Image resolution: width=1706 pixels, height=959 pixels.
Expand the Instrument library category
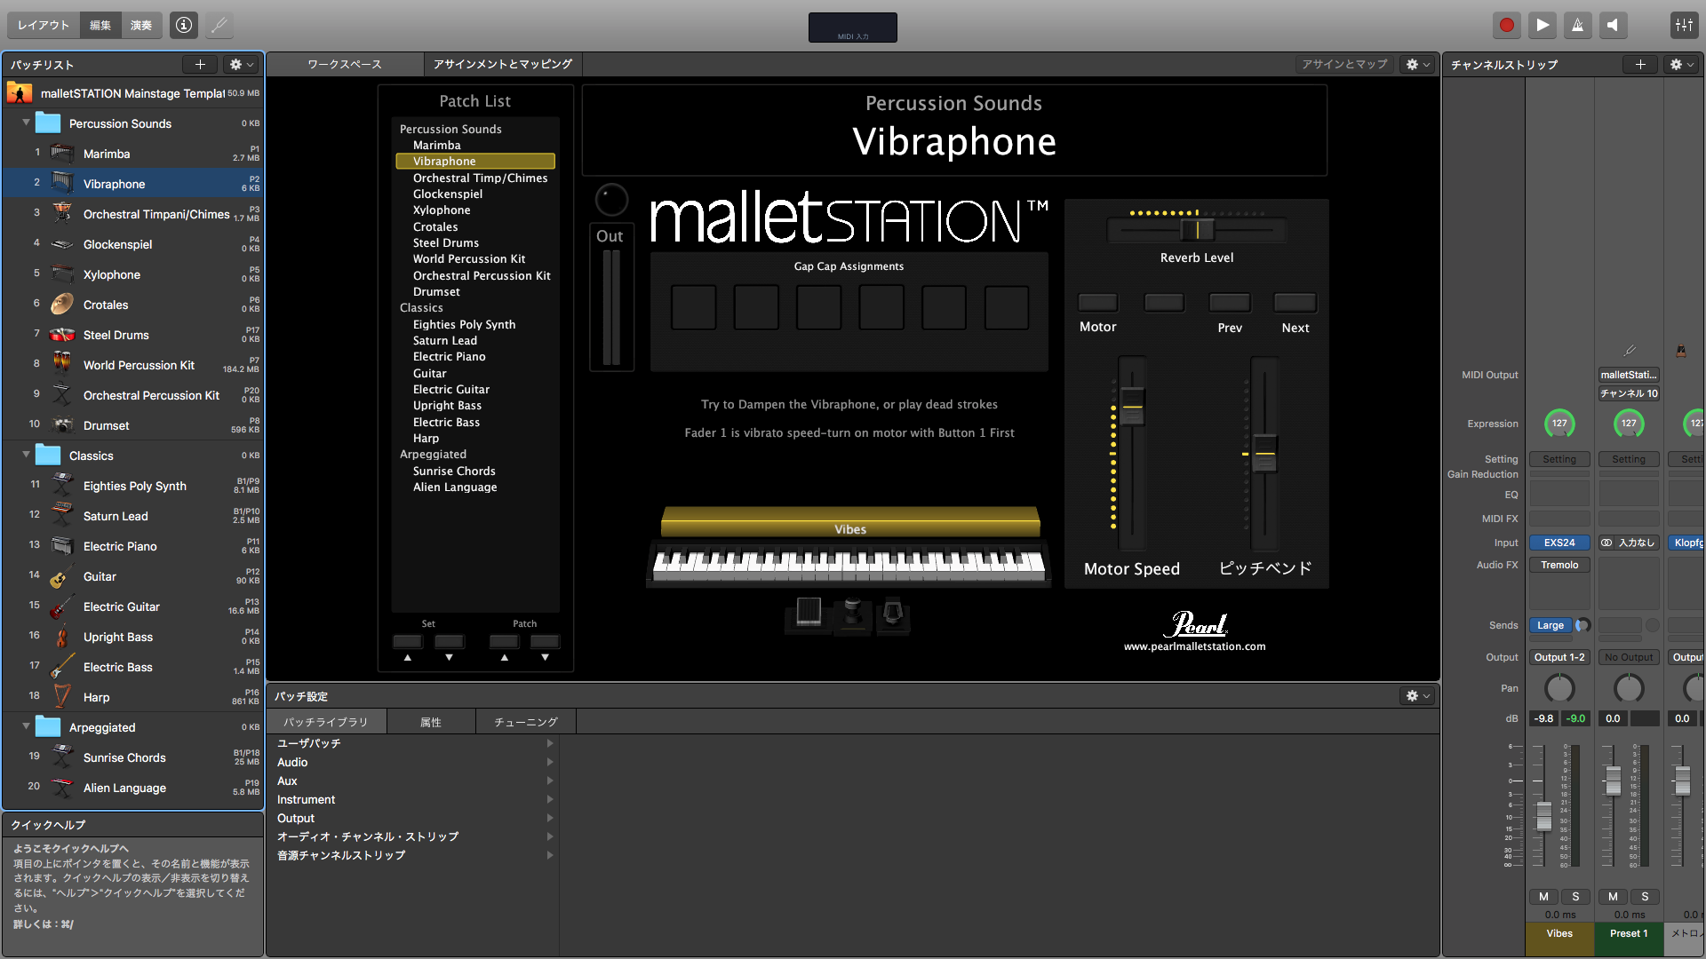coord(550,799)
